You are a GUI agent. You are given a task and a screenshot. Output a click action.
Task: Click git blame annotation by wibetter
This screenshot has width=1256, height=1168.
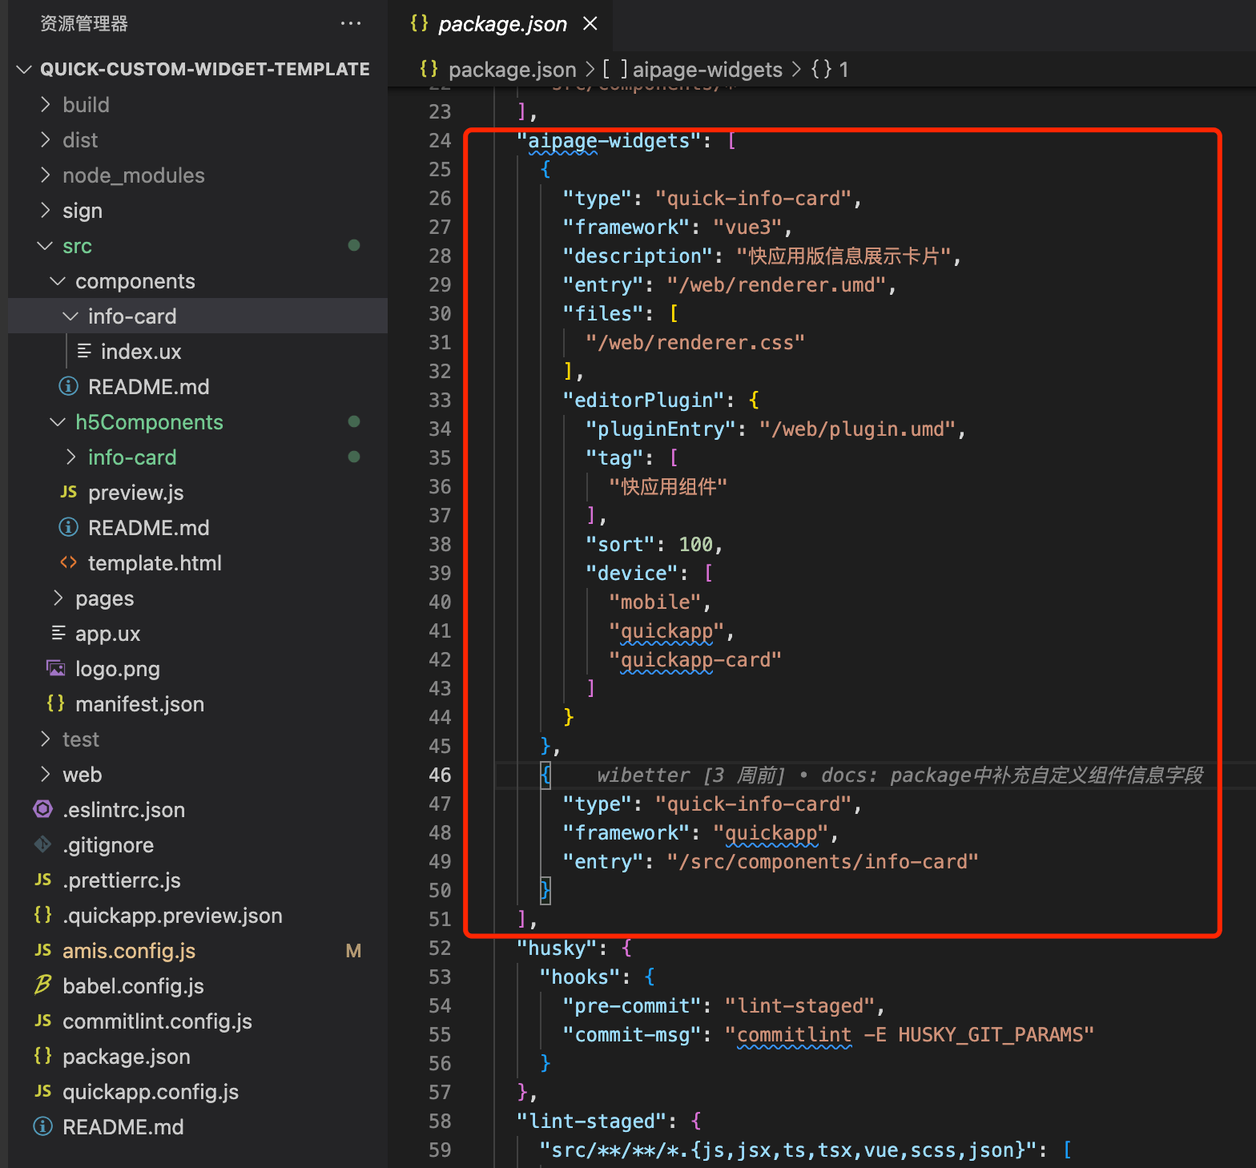tap(900, 775)
